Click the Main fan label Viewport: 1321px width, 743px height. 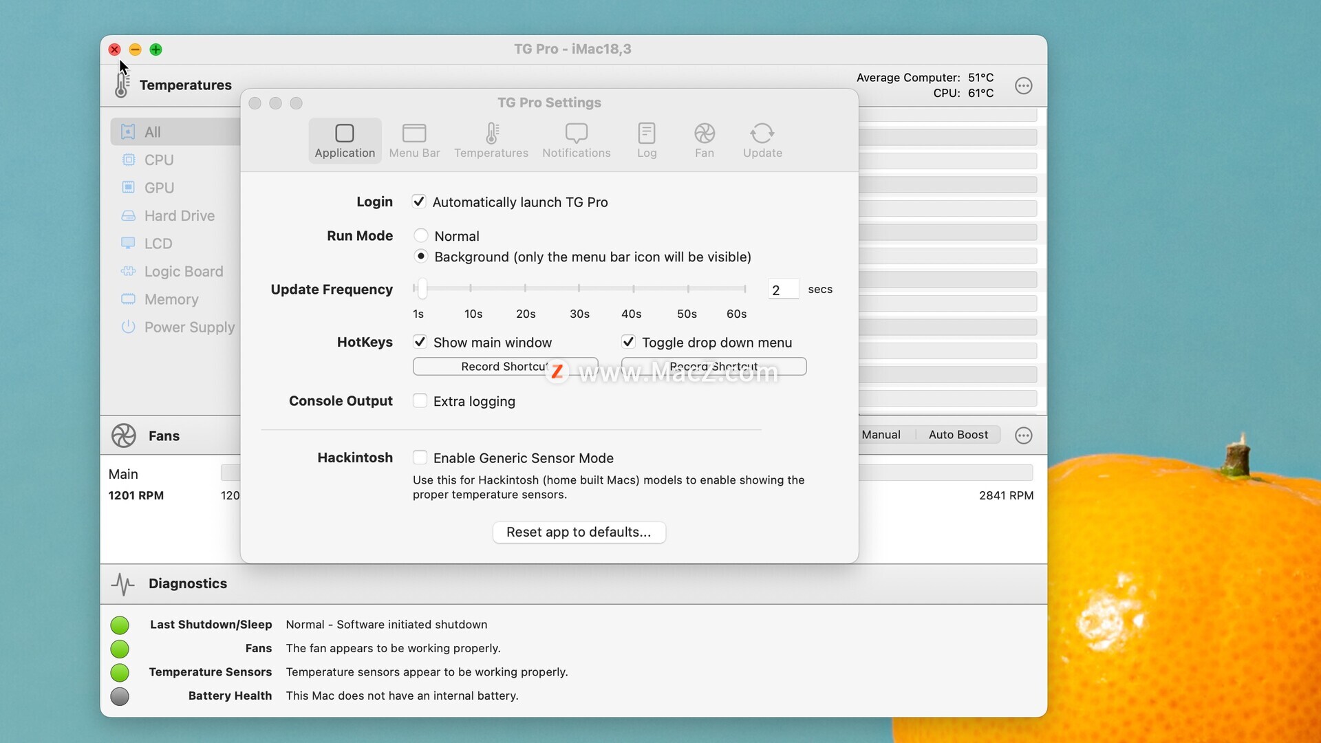click(123, 474)
